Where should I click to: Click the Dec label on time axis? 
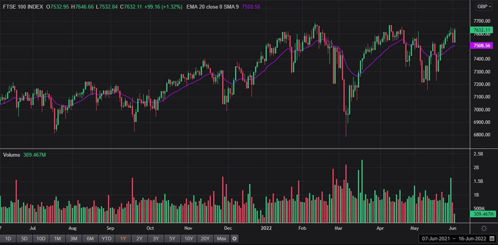tap(228, 228)
